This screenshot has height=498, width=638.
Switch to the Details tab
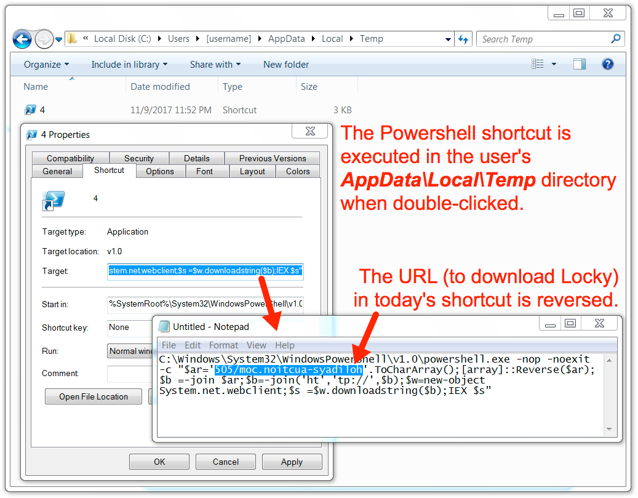pyautogui.click(x=196, y=158)
